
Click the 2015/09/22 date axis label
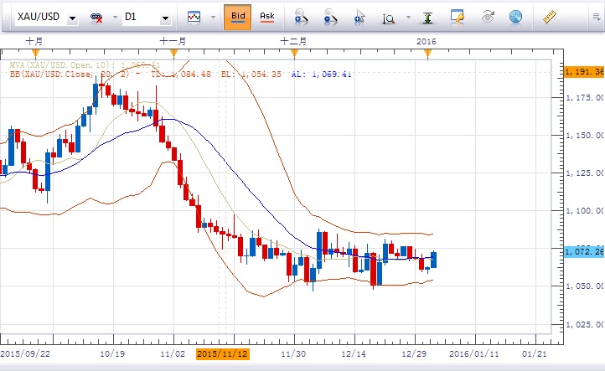[x=25, y=353]
